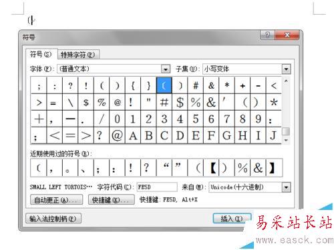The width and height of the screenshot is (334, 250).
Task: Click the 输入法控制柄(P) button
Action: (53, 219)
